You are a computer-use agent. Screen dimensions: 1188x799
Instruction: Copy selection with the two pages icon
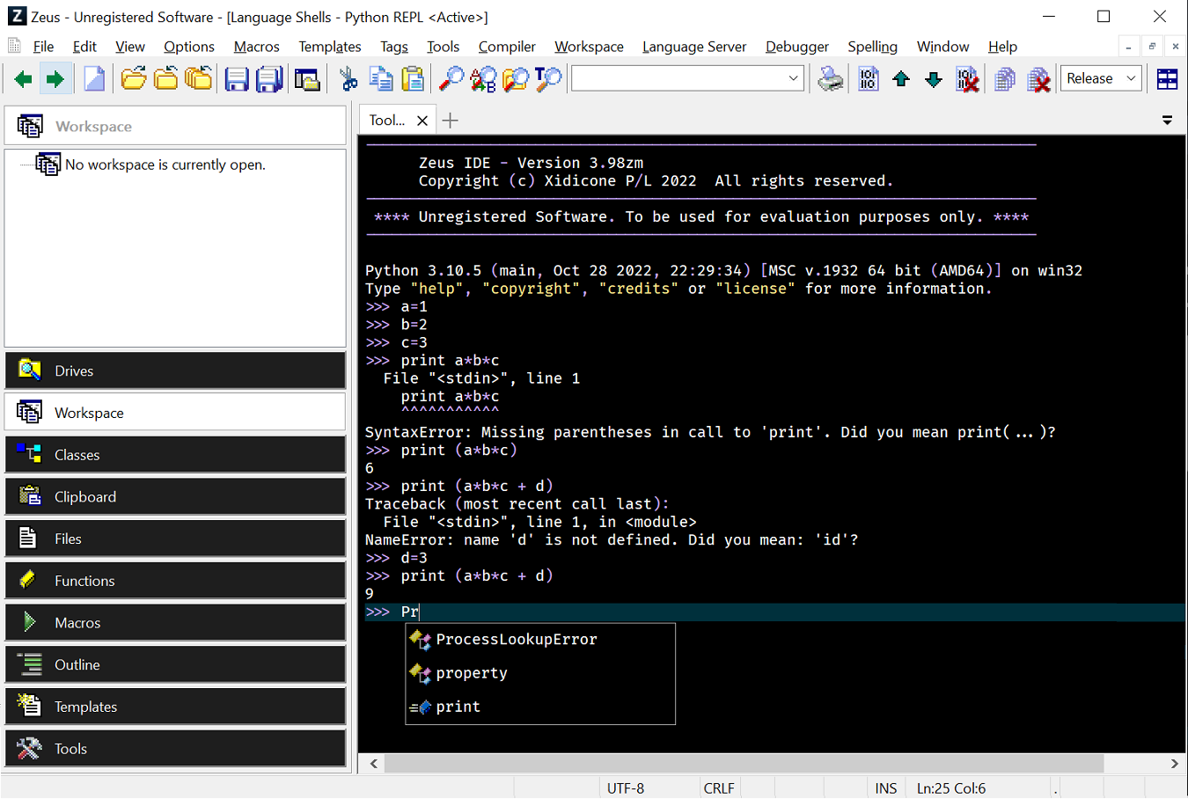tap(381, 79)
